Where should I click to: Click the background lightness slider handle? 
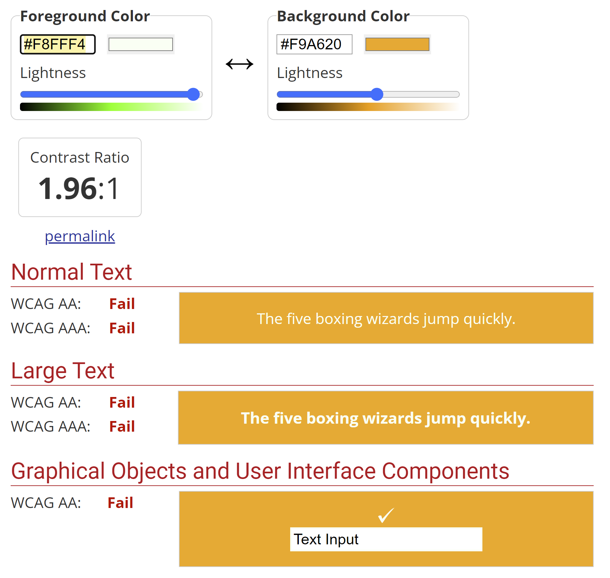pos(377,94)
